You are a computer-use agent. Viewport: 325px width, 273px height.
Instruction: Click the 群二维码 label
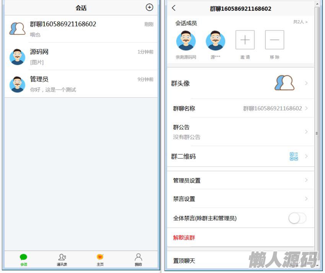tap(183, 157)
